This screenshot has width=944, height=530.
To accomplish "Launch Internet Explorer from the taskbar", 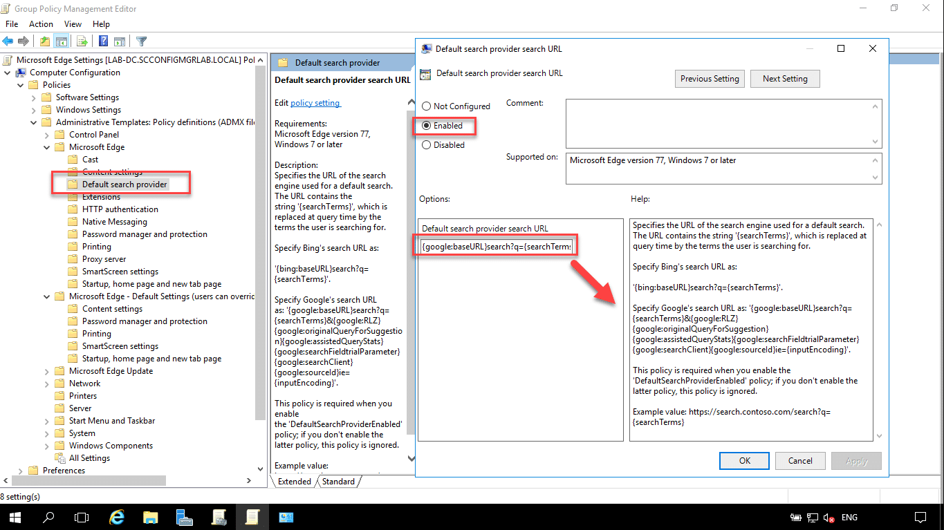I will click(117, 517).
